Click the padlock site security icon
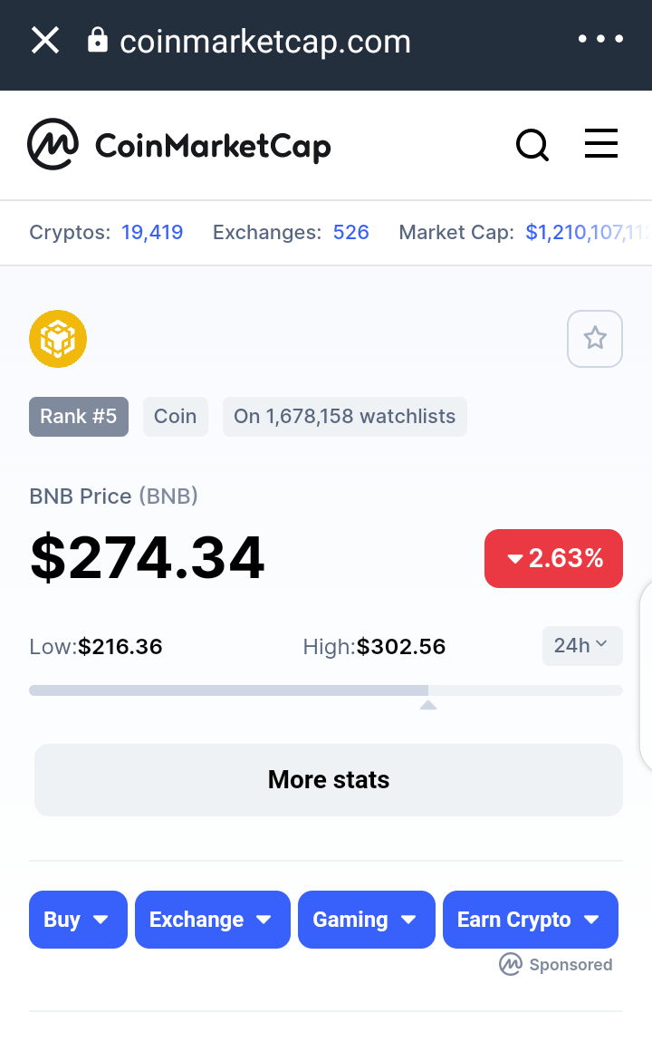This screenshot has width=652, height=1051. 98,40
